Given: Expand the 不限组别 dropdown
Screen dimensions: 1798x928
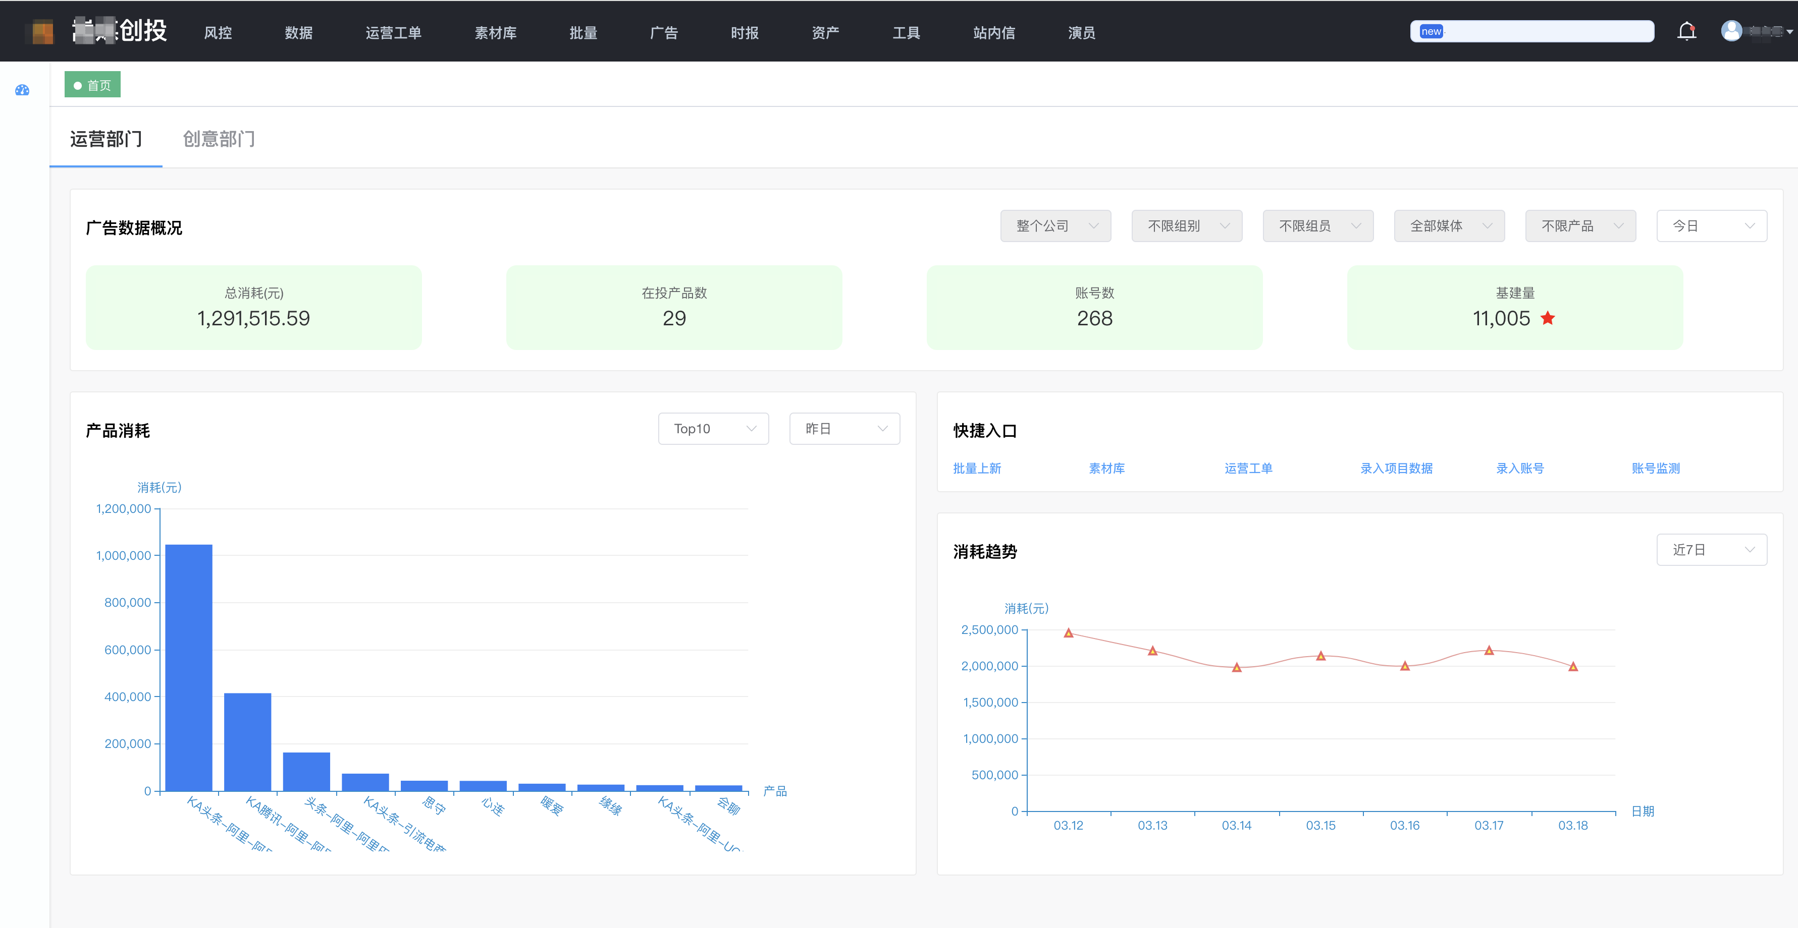Looking at the screenshot, I should pos(1187,226).
